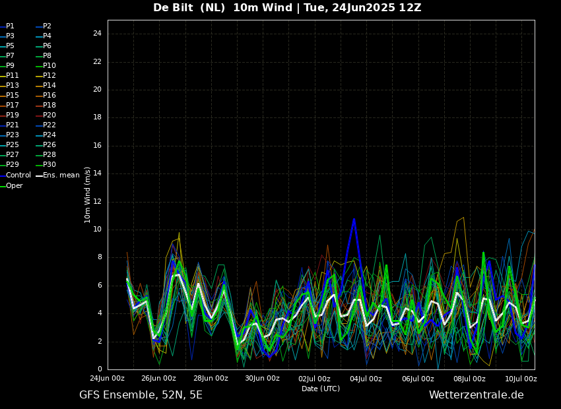This screenshot has width=561, height=409.
Task: Select the P2 legend label
Action: point(47,26)
